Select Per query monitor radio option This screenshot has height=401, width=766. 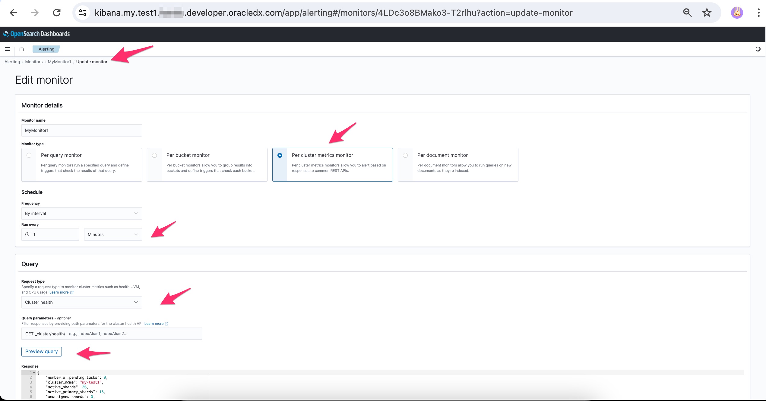[29, 155]
